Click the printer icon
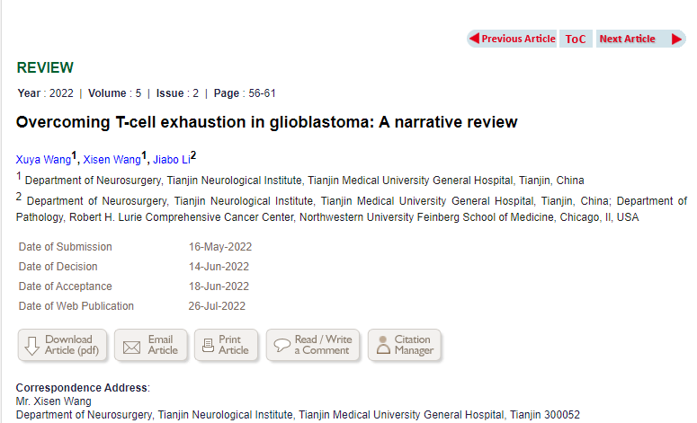The width and height of the screenshot is (697, 423). click(208, 346)
